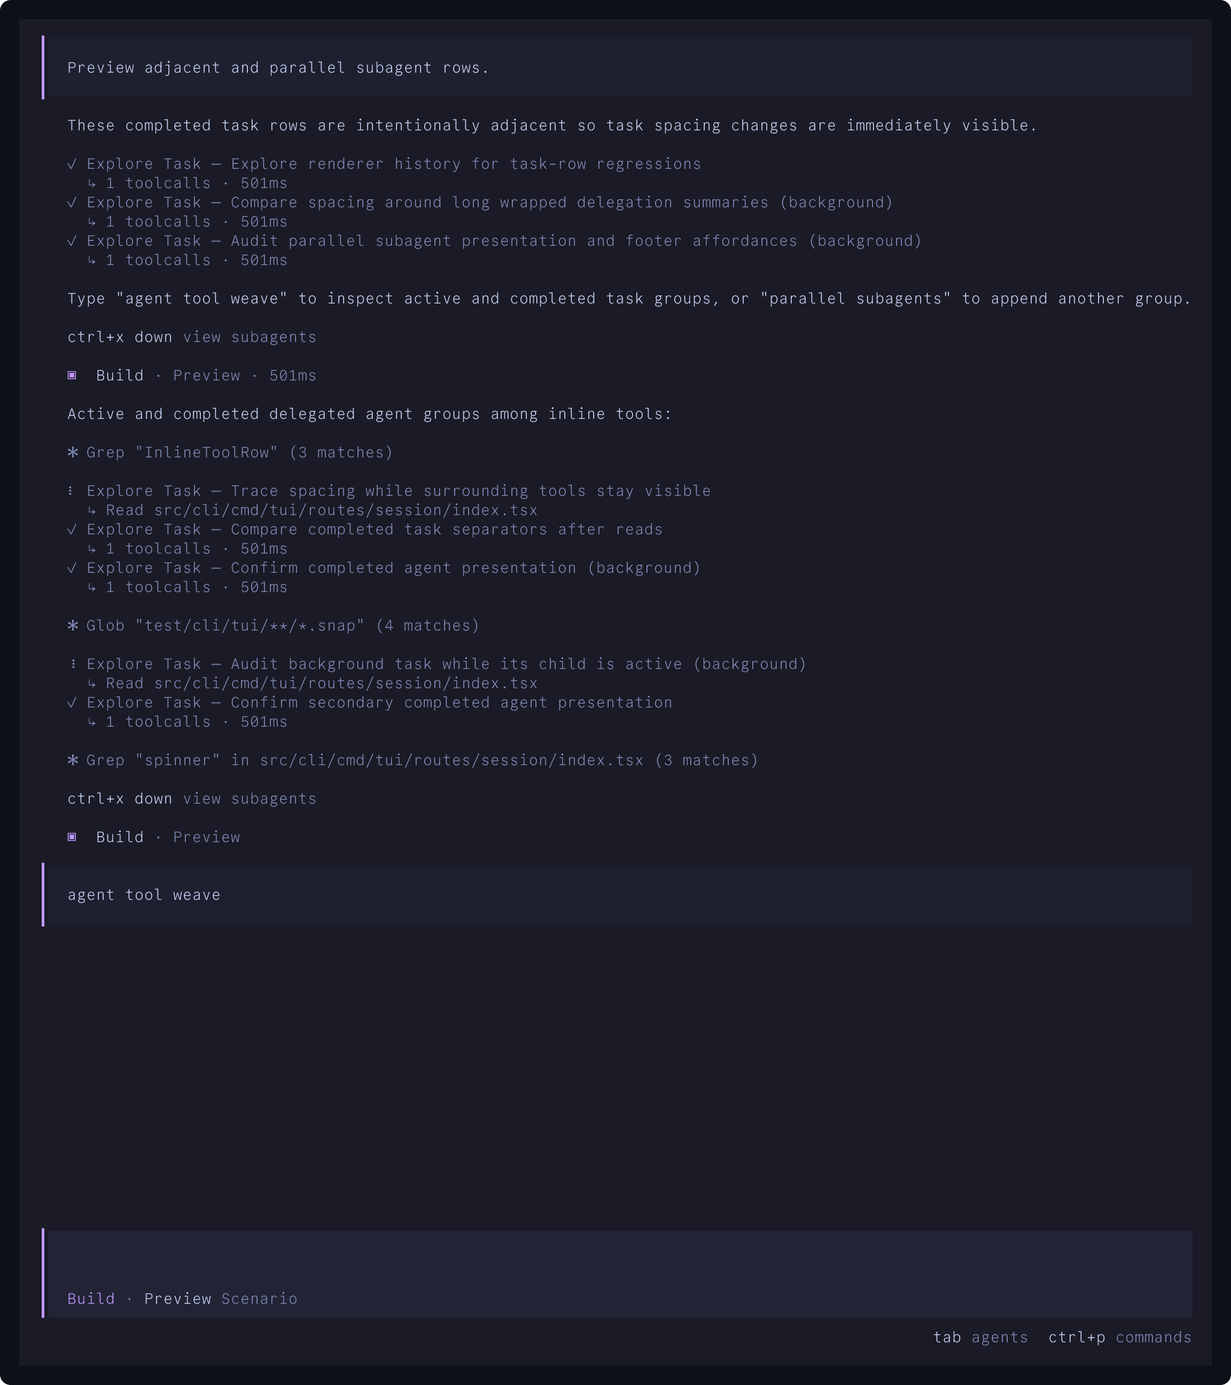
Task: Click the "Build" agent label in the prompt box
Action: [91, 1298]
